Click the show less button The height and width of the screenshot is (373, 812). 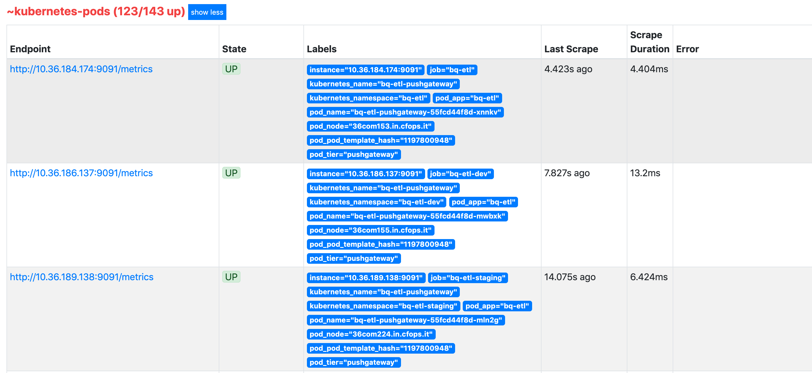click(x=207, y=12)
